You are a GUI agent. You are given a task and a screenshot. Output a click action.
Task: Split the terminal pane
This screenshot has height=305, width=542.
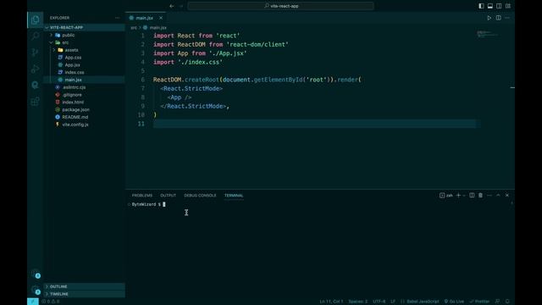(x=472, y=196)
